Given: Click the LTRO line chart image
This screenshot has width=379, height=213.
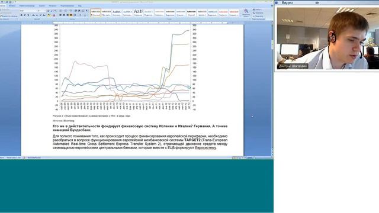Looking at the screenshot, I should tap(125, 67).
